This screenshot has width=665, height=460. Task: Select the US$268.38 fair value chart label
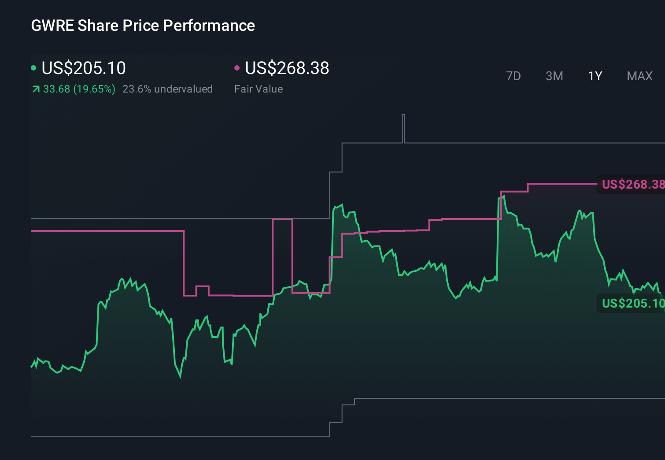(x=633, y=185)
